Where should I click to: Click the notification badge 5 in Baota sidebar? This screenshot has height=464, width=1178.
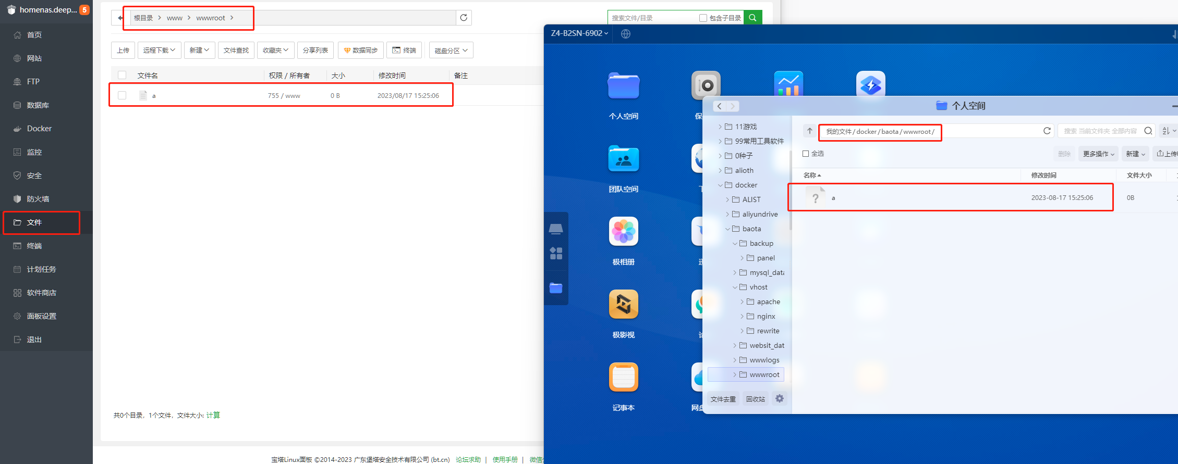84,9
